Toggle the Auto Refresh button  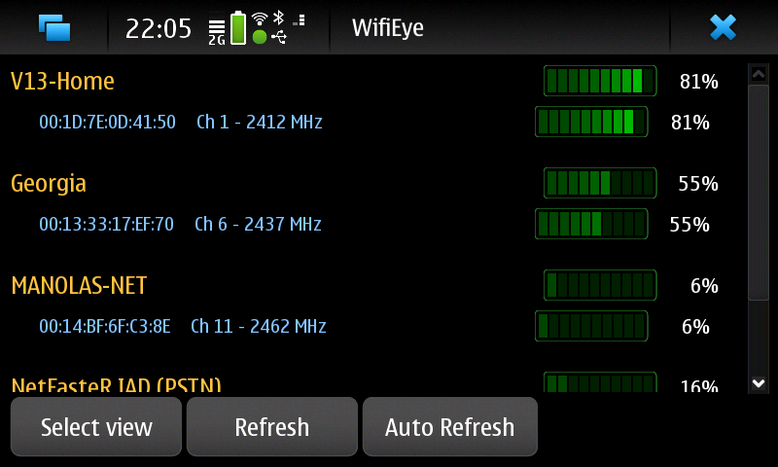coord(450,427)
